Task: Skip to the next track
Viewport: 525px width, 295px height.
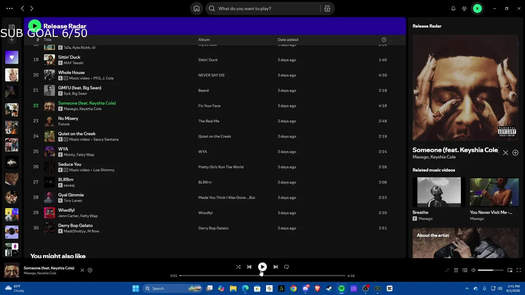Action: pyautogui.click(x=276, y=267)
